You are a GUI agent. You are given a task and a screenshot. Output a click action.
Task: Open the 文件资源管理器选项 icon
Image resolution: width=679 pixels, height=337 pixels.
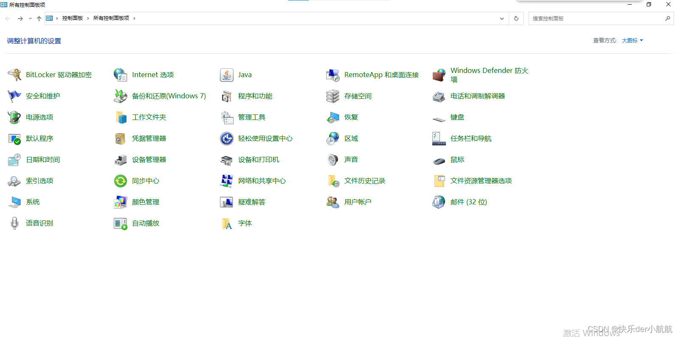[439, 181]
